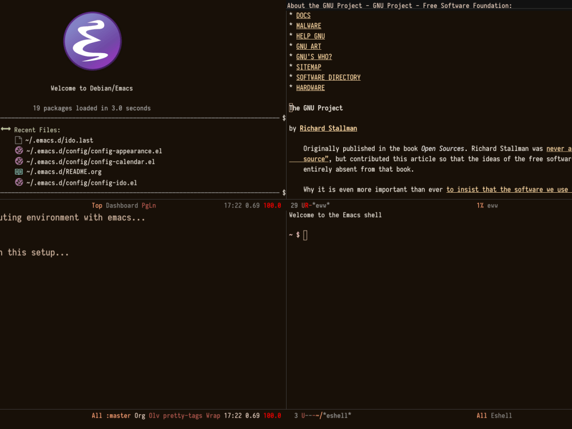Click the Emacs icon beside config-calendar.el
This screenshot has height=429, width=572.
point(19,161)
